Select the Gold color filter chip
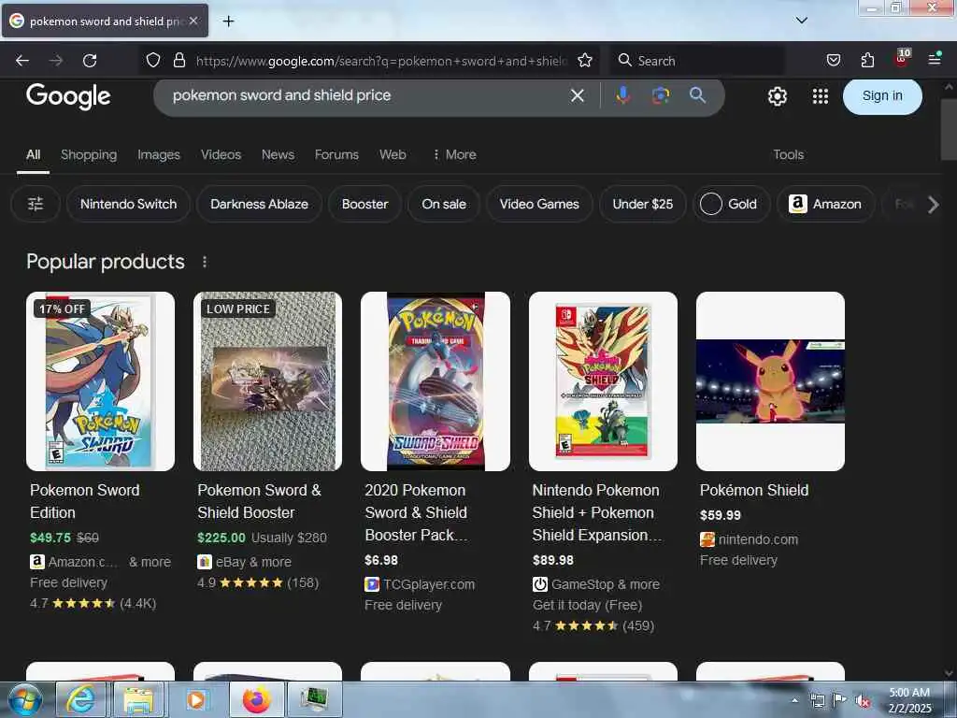 pyautogui.click(x=731, y=204)
